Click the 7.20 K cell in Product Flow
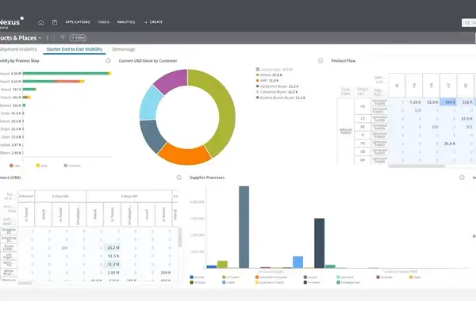 coord(415,102)
